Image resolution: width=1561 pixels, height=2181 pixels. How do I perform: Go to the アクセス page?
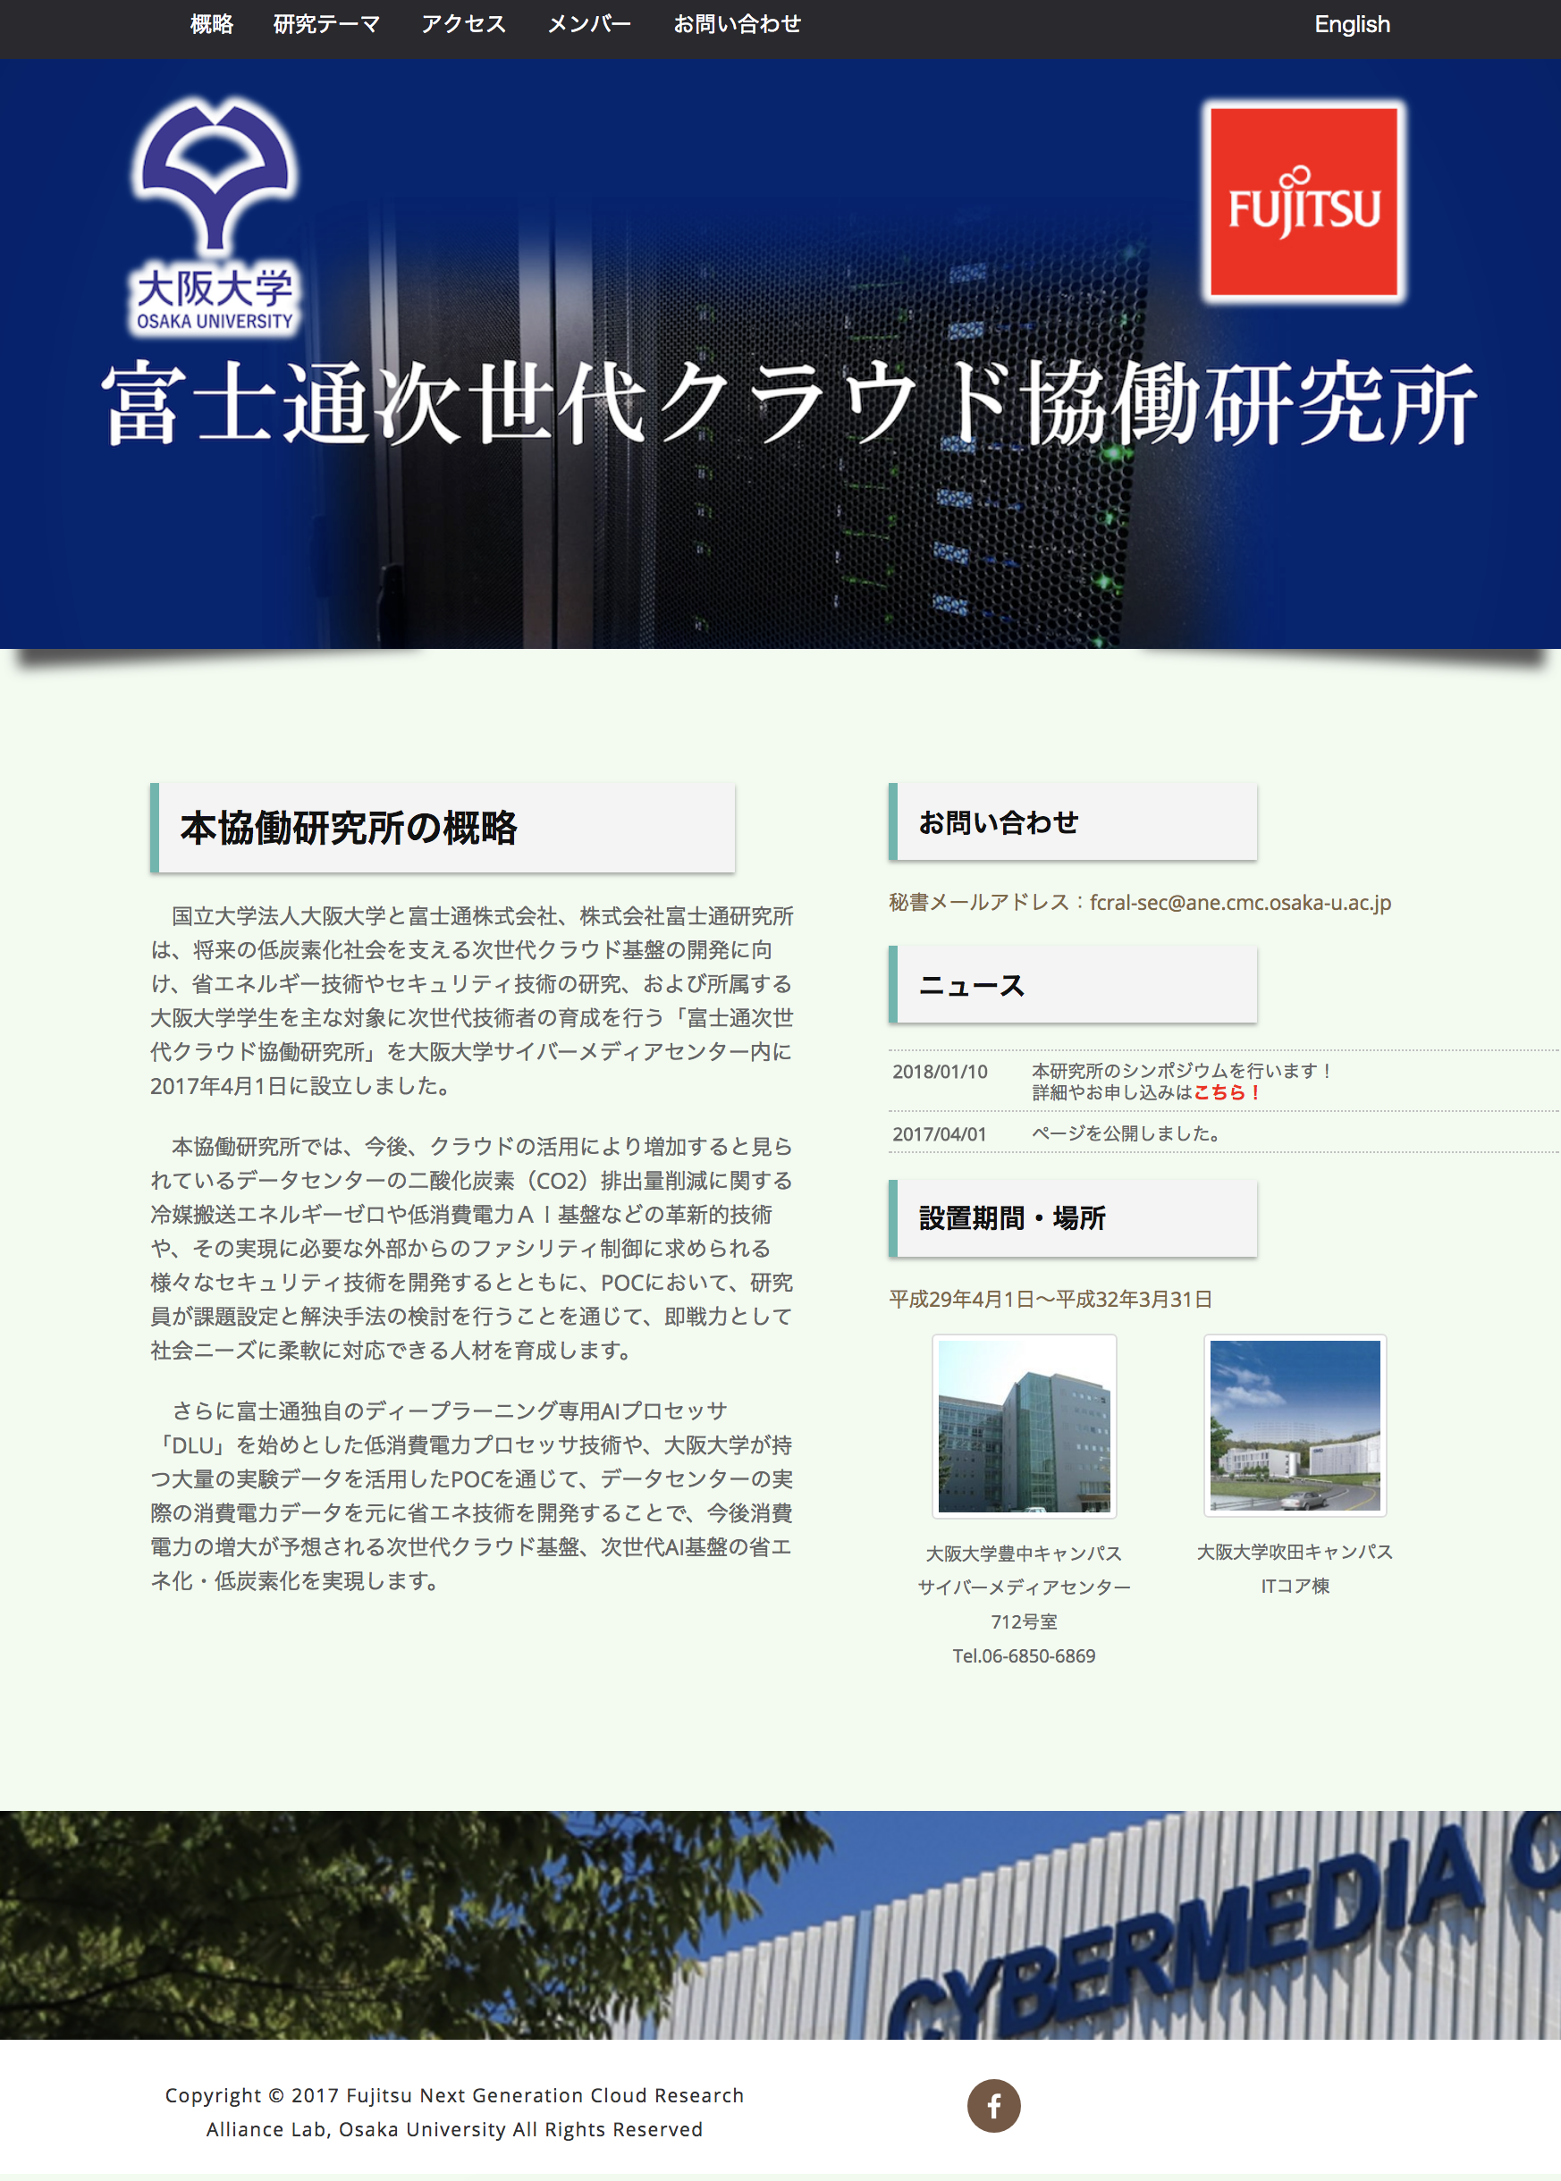point(463,24)
